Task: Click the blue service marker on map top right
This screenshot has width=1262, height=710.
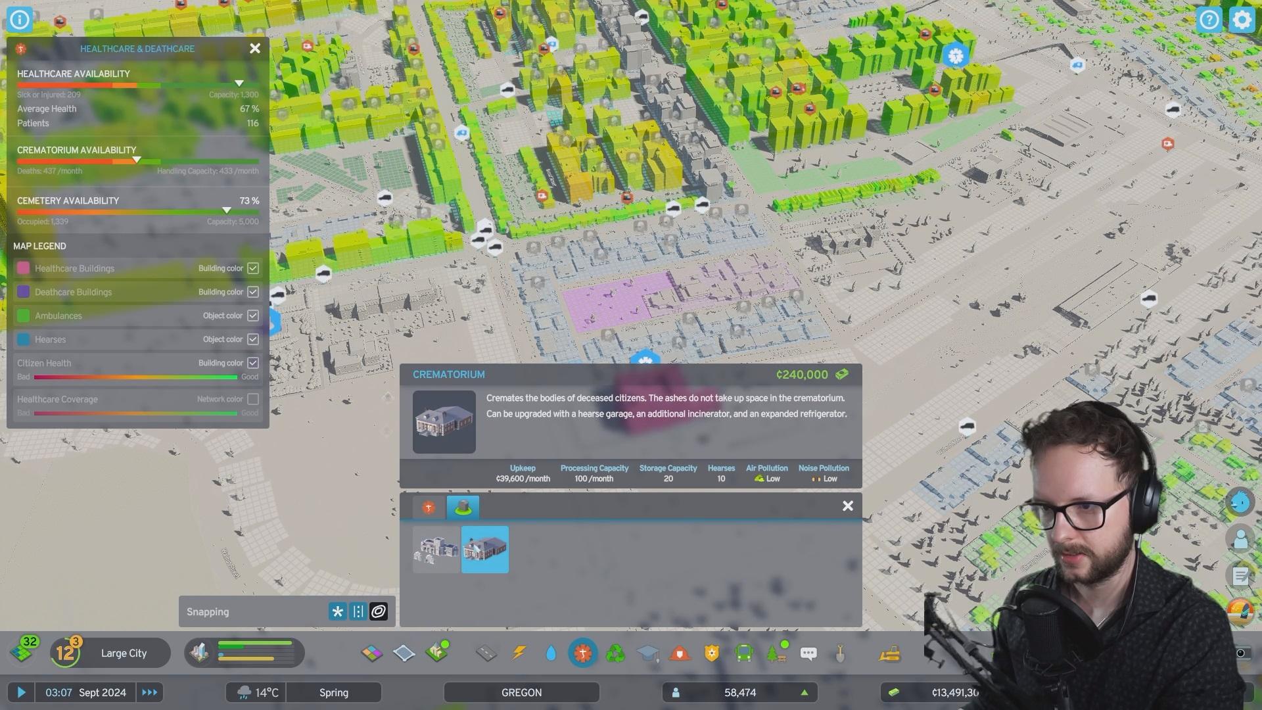Action: 956,55
